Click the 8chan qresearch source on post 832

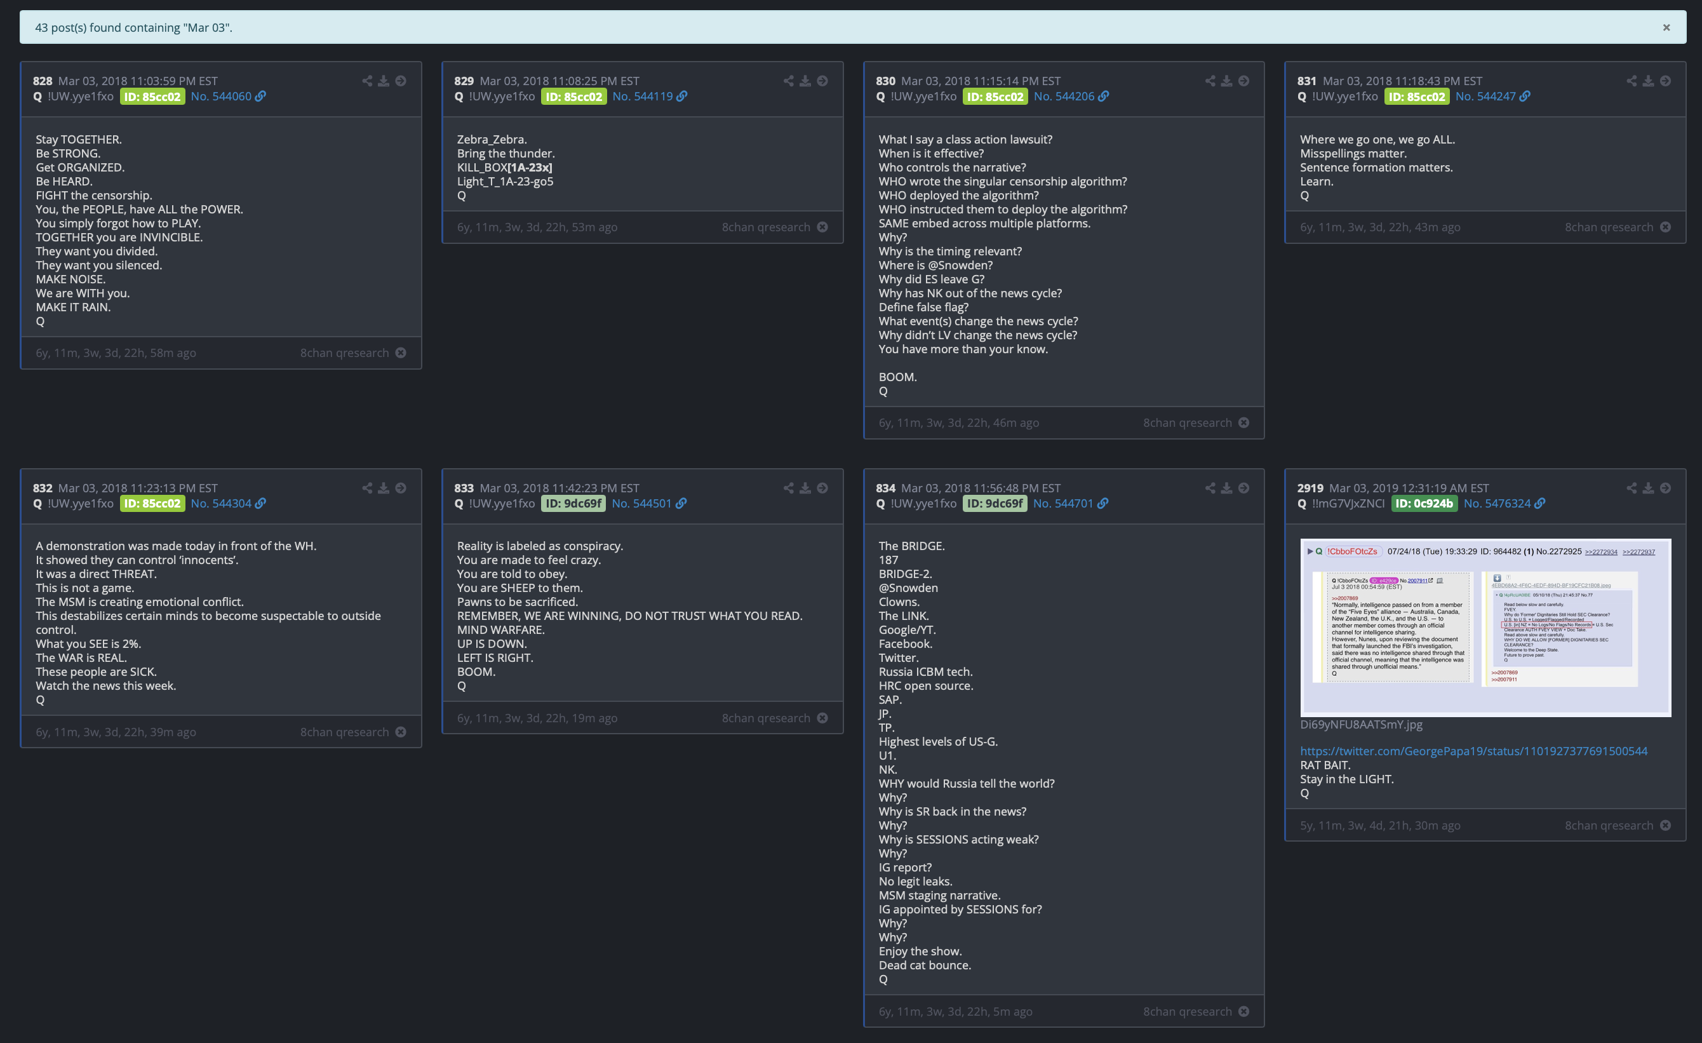(344, 732)
